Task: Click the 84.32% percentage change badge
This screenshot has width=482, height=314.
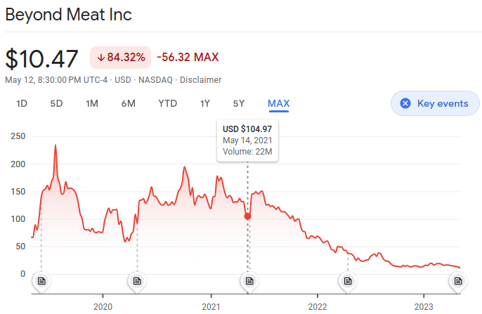Action: pos(121,57)
